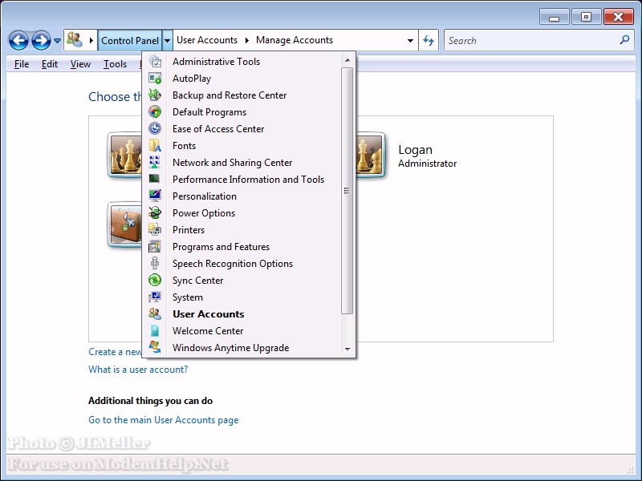Image resolution: width=642 pixels, height=481 pixels.
Task: Click the Network and Sharing Center icon
Action: point(155,162)
